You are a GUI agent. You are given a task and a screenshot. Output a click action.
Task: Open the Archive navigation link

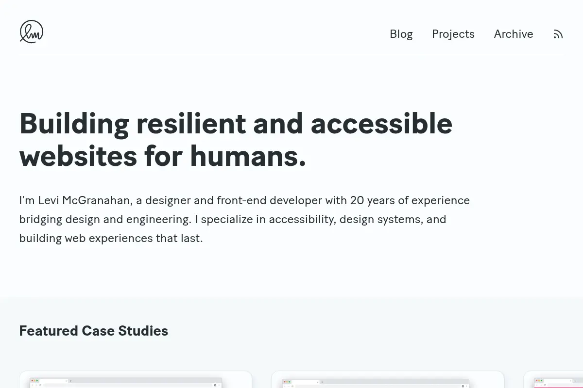(514, 34)
